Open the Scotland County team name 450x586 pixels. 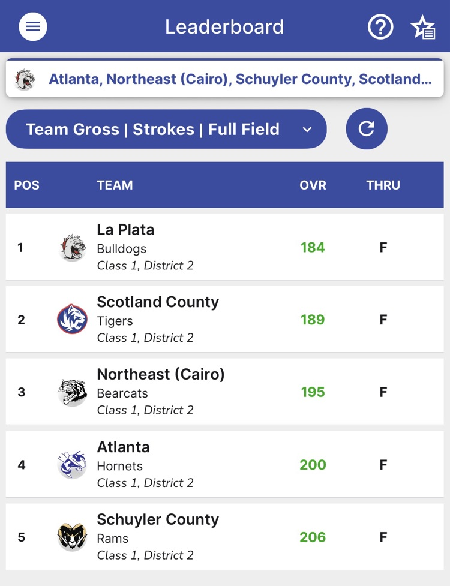pyautogui.click(x=158, y=302)
